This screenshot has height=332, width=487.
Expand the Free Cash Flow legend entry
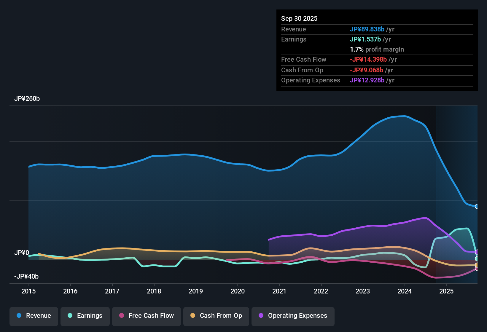146,316
